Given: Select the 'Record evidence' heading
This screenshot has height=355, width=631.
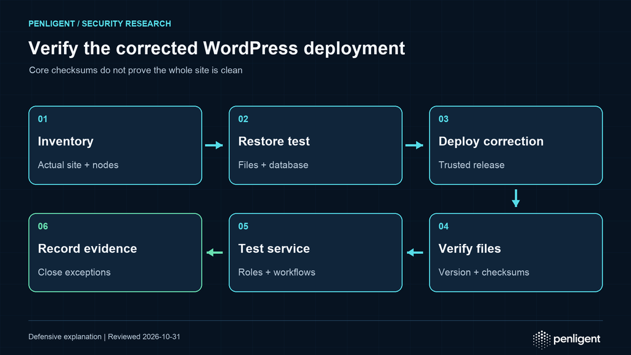Looking at the screenshot, I should click(88, 249).
